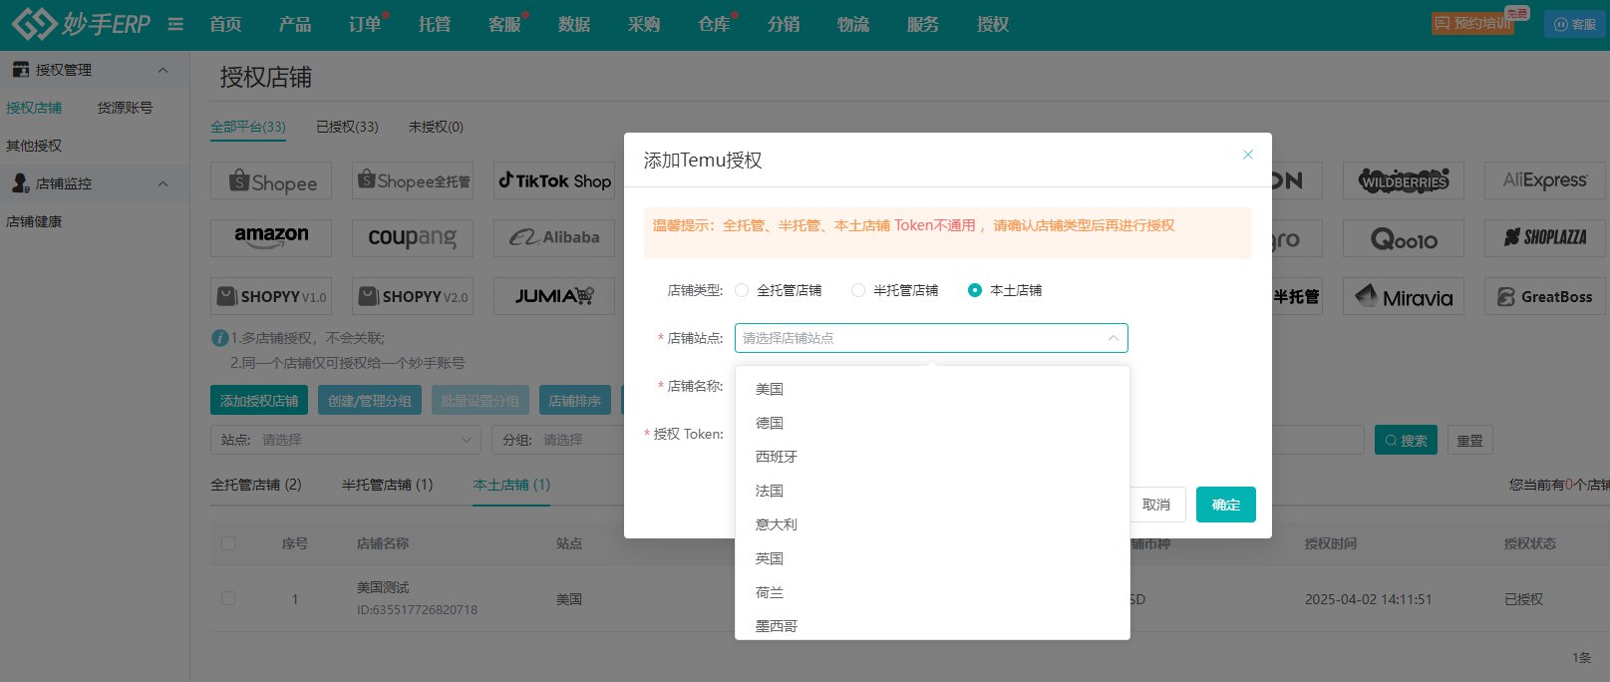Screen dimensions: 1610x682
Task: Open the 首页 top menu
Action: pyautogui.click(x=225, y=24)
